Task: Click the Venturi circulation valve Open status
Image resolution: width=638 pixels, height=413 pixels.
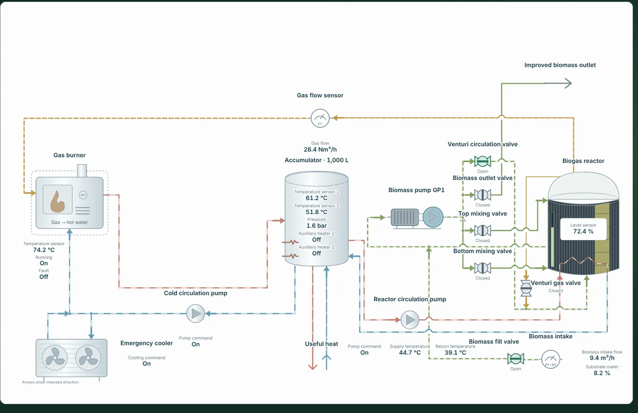Action: tap(482, 171)
